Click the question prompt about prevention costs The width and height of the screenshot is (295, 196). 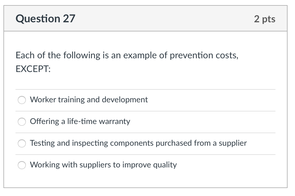pos(127,55)
